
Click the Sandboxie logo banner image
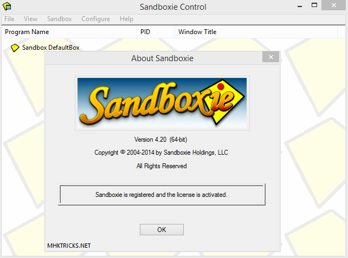pyautogui.click(x=162, y=102)
